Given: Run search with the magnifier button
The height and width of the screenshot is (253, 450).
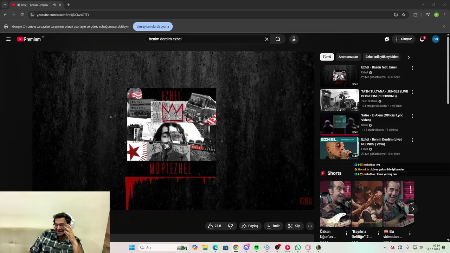Looking at the screenshot, I should point(278,39).
